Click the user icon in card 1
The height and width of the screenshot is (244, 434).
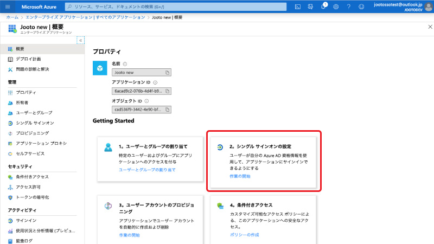click(x=108, y=147)
